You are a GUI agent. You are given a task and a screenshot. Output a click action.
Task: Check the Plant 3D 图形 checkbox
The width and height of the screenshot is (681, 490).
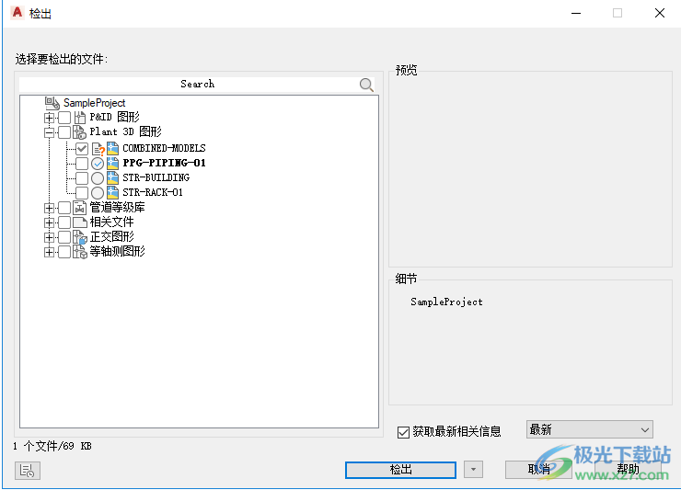pyautogui.click(x=64, y=132)
